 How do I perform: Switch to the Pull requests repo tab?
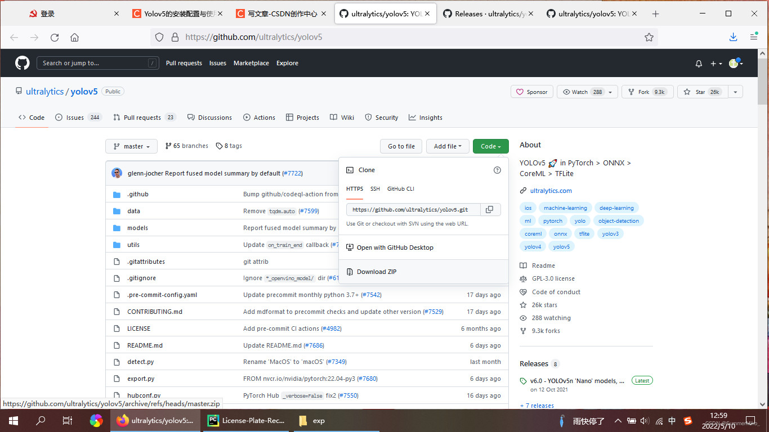click(145, 118)
